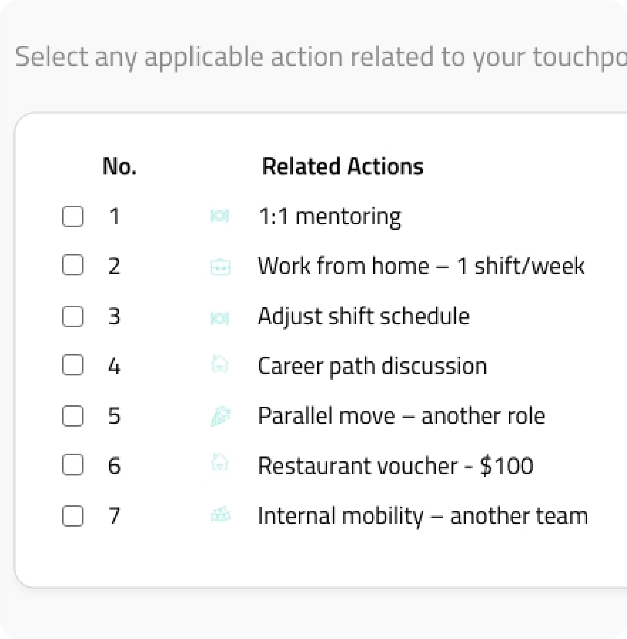Screen dimensions: 627x639
Task: Tick the checkbox for action number 1
Action: pyautogui.click(x=73, y=216)
